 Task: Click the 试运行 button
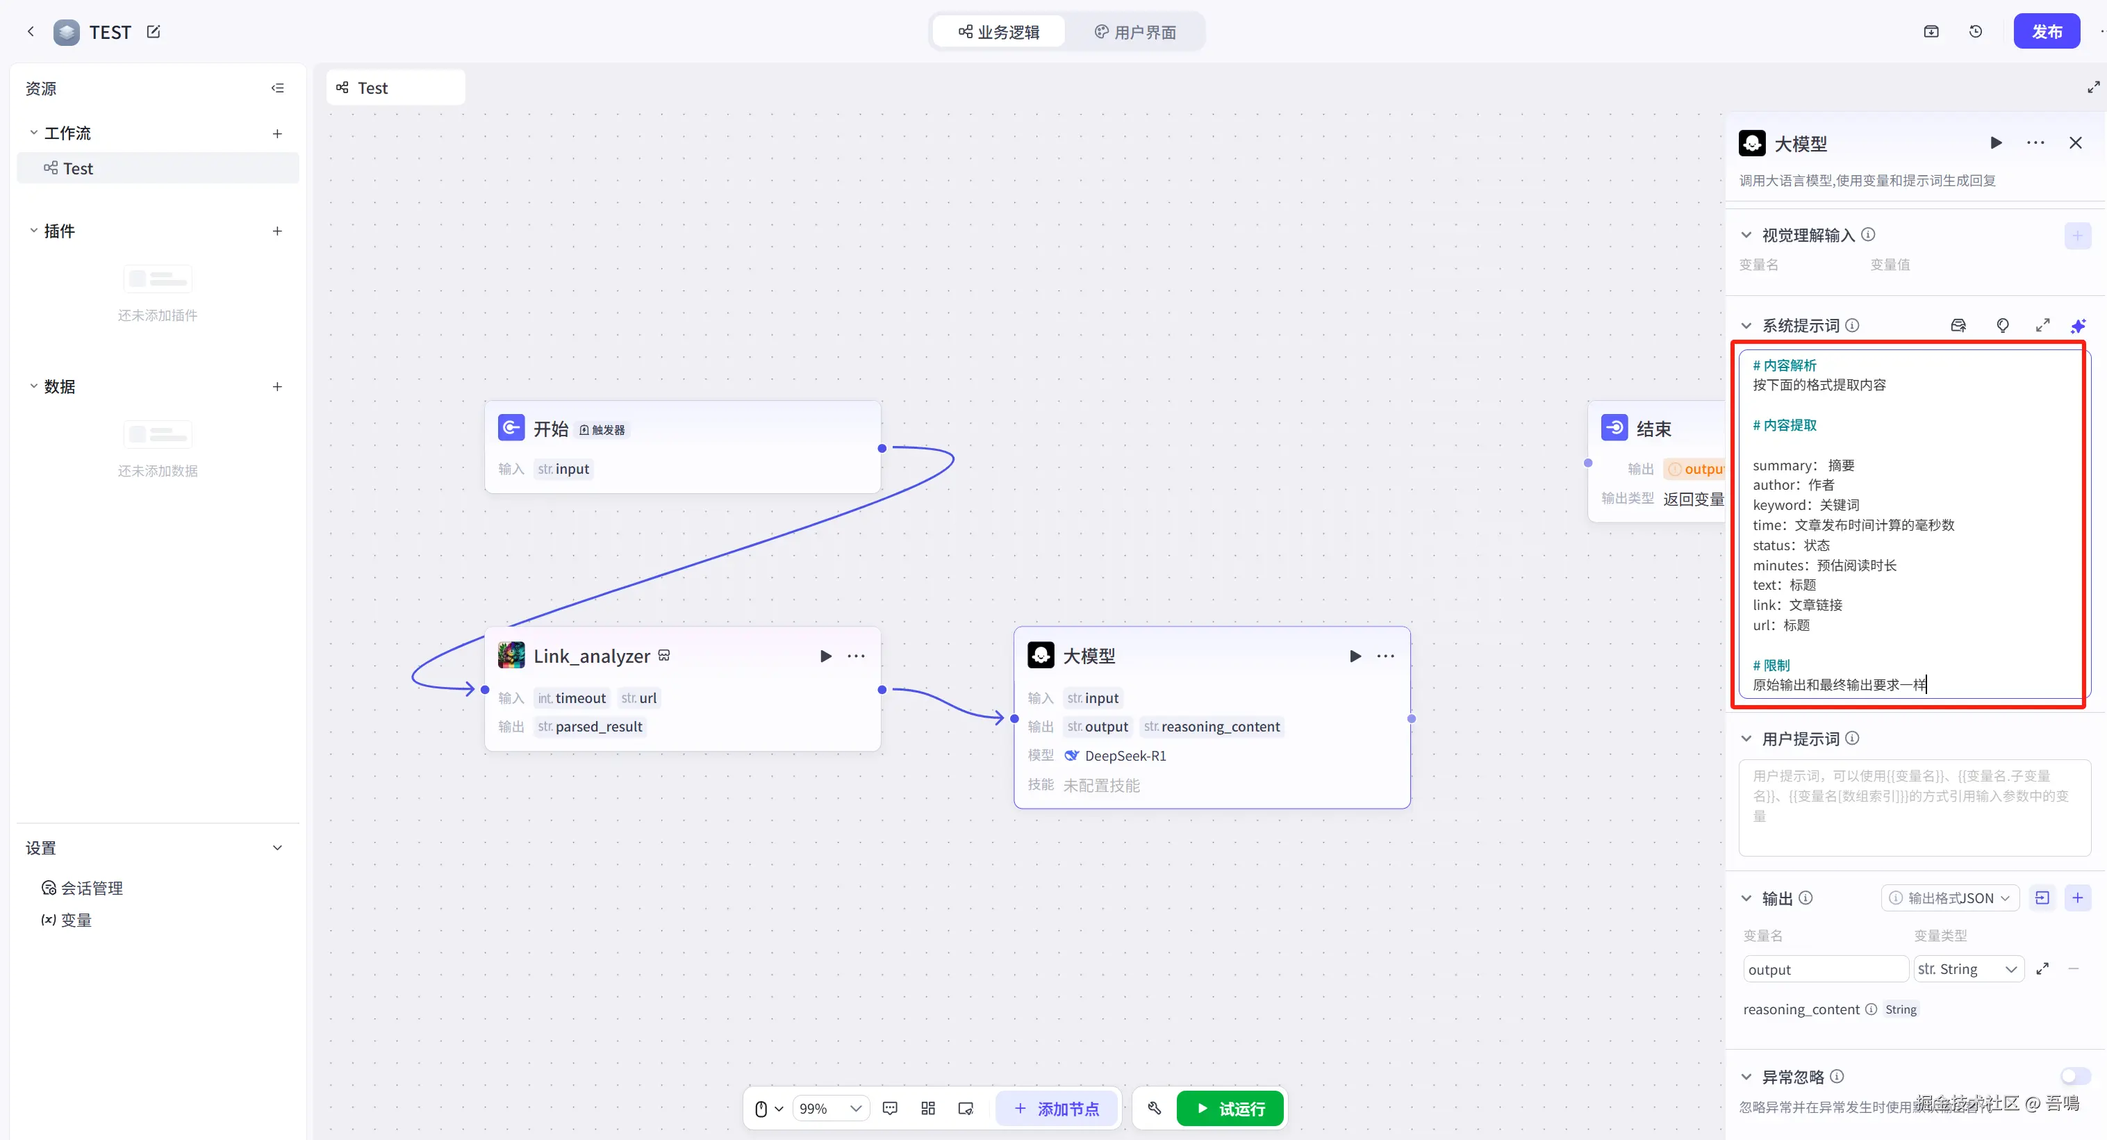pos(1230,1108)
